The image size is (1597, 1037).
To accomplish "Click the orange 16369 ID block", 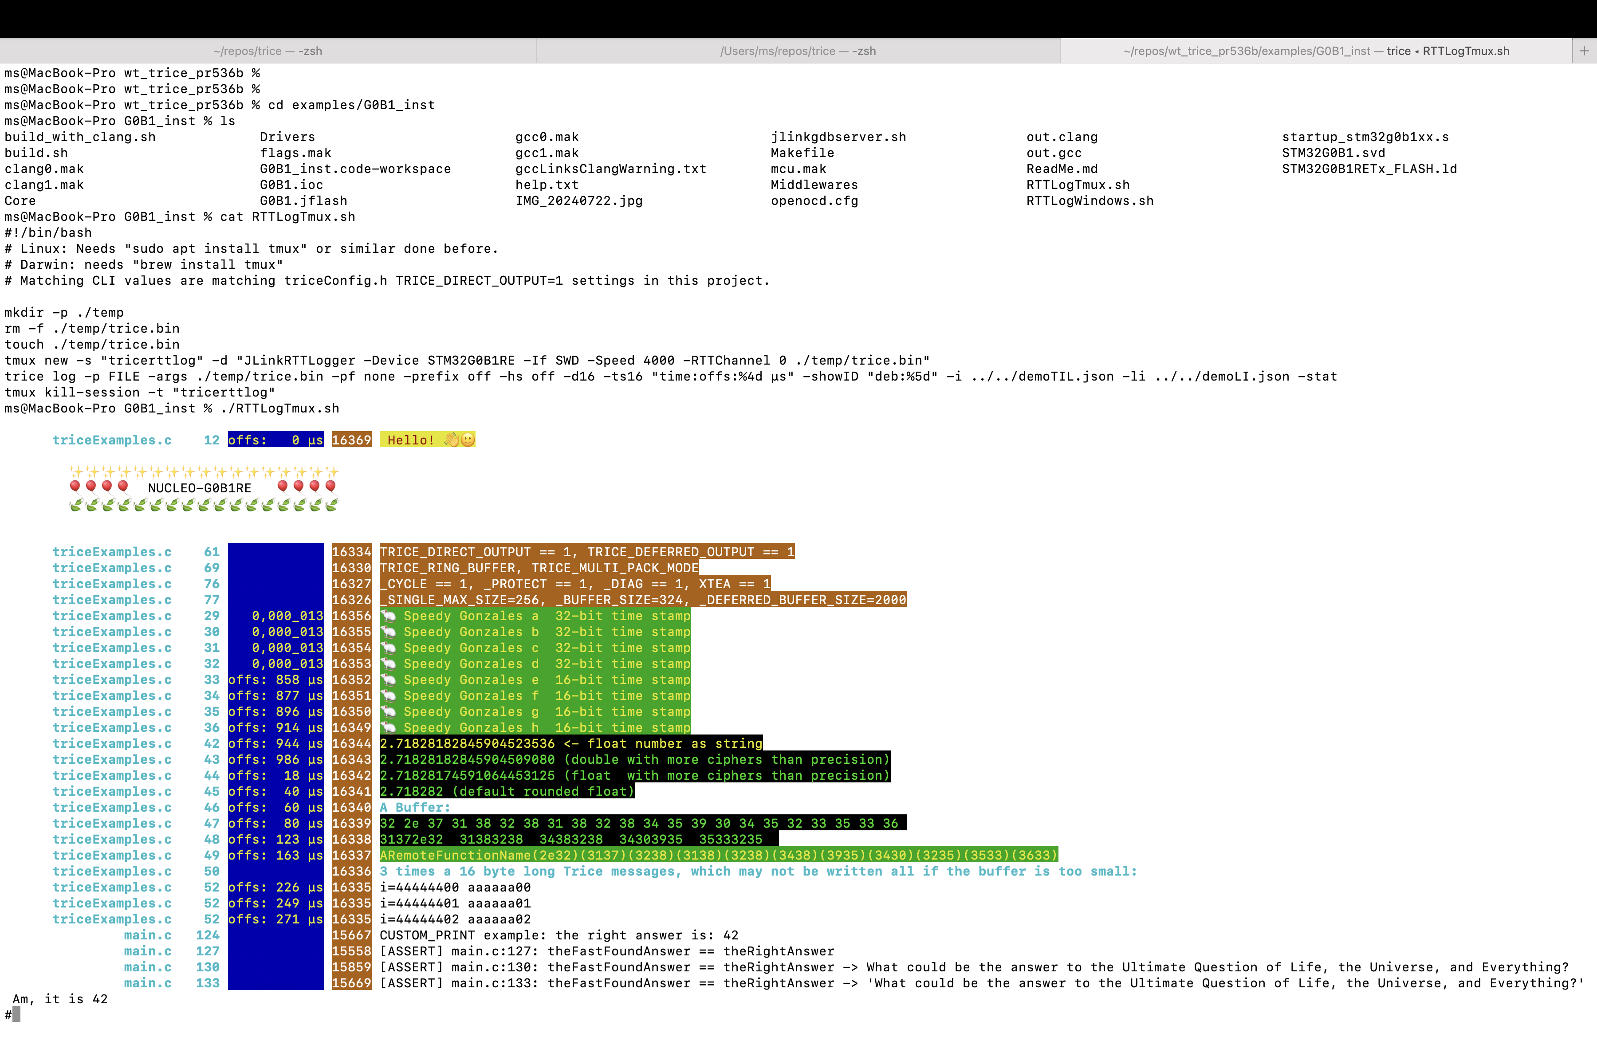I will point(351,440).
